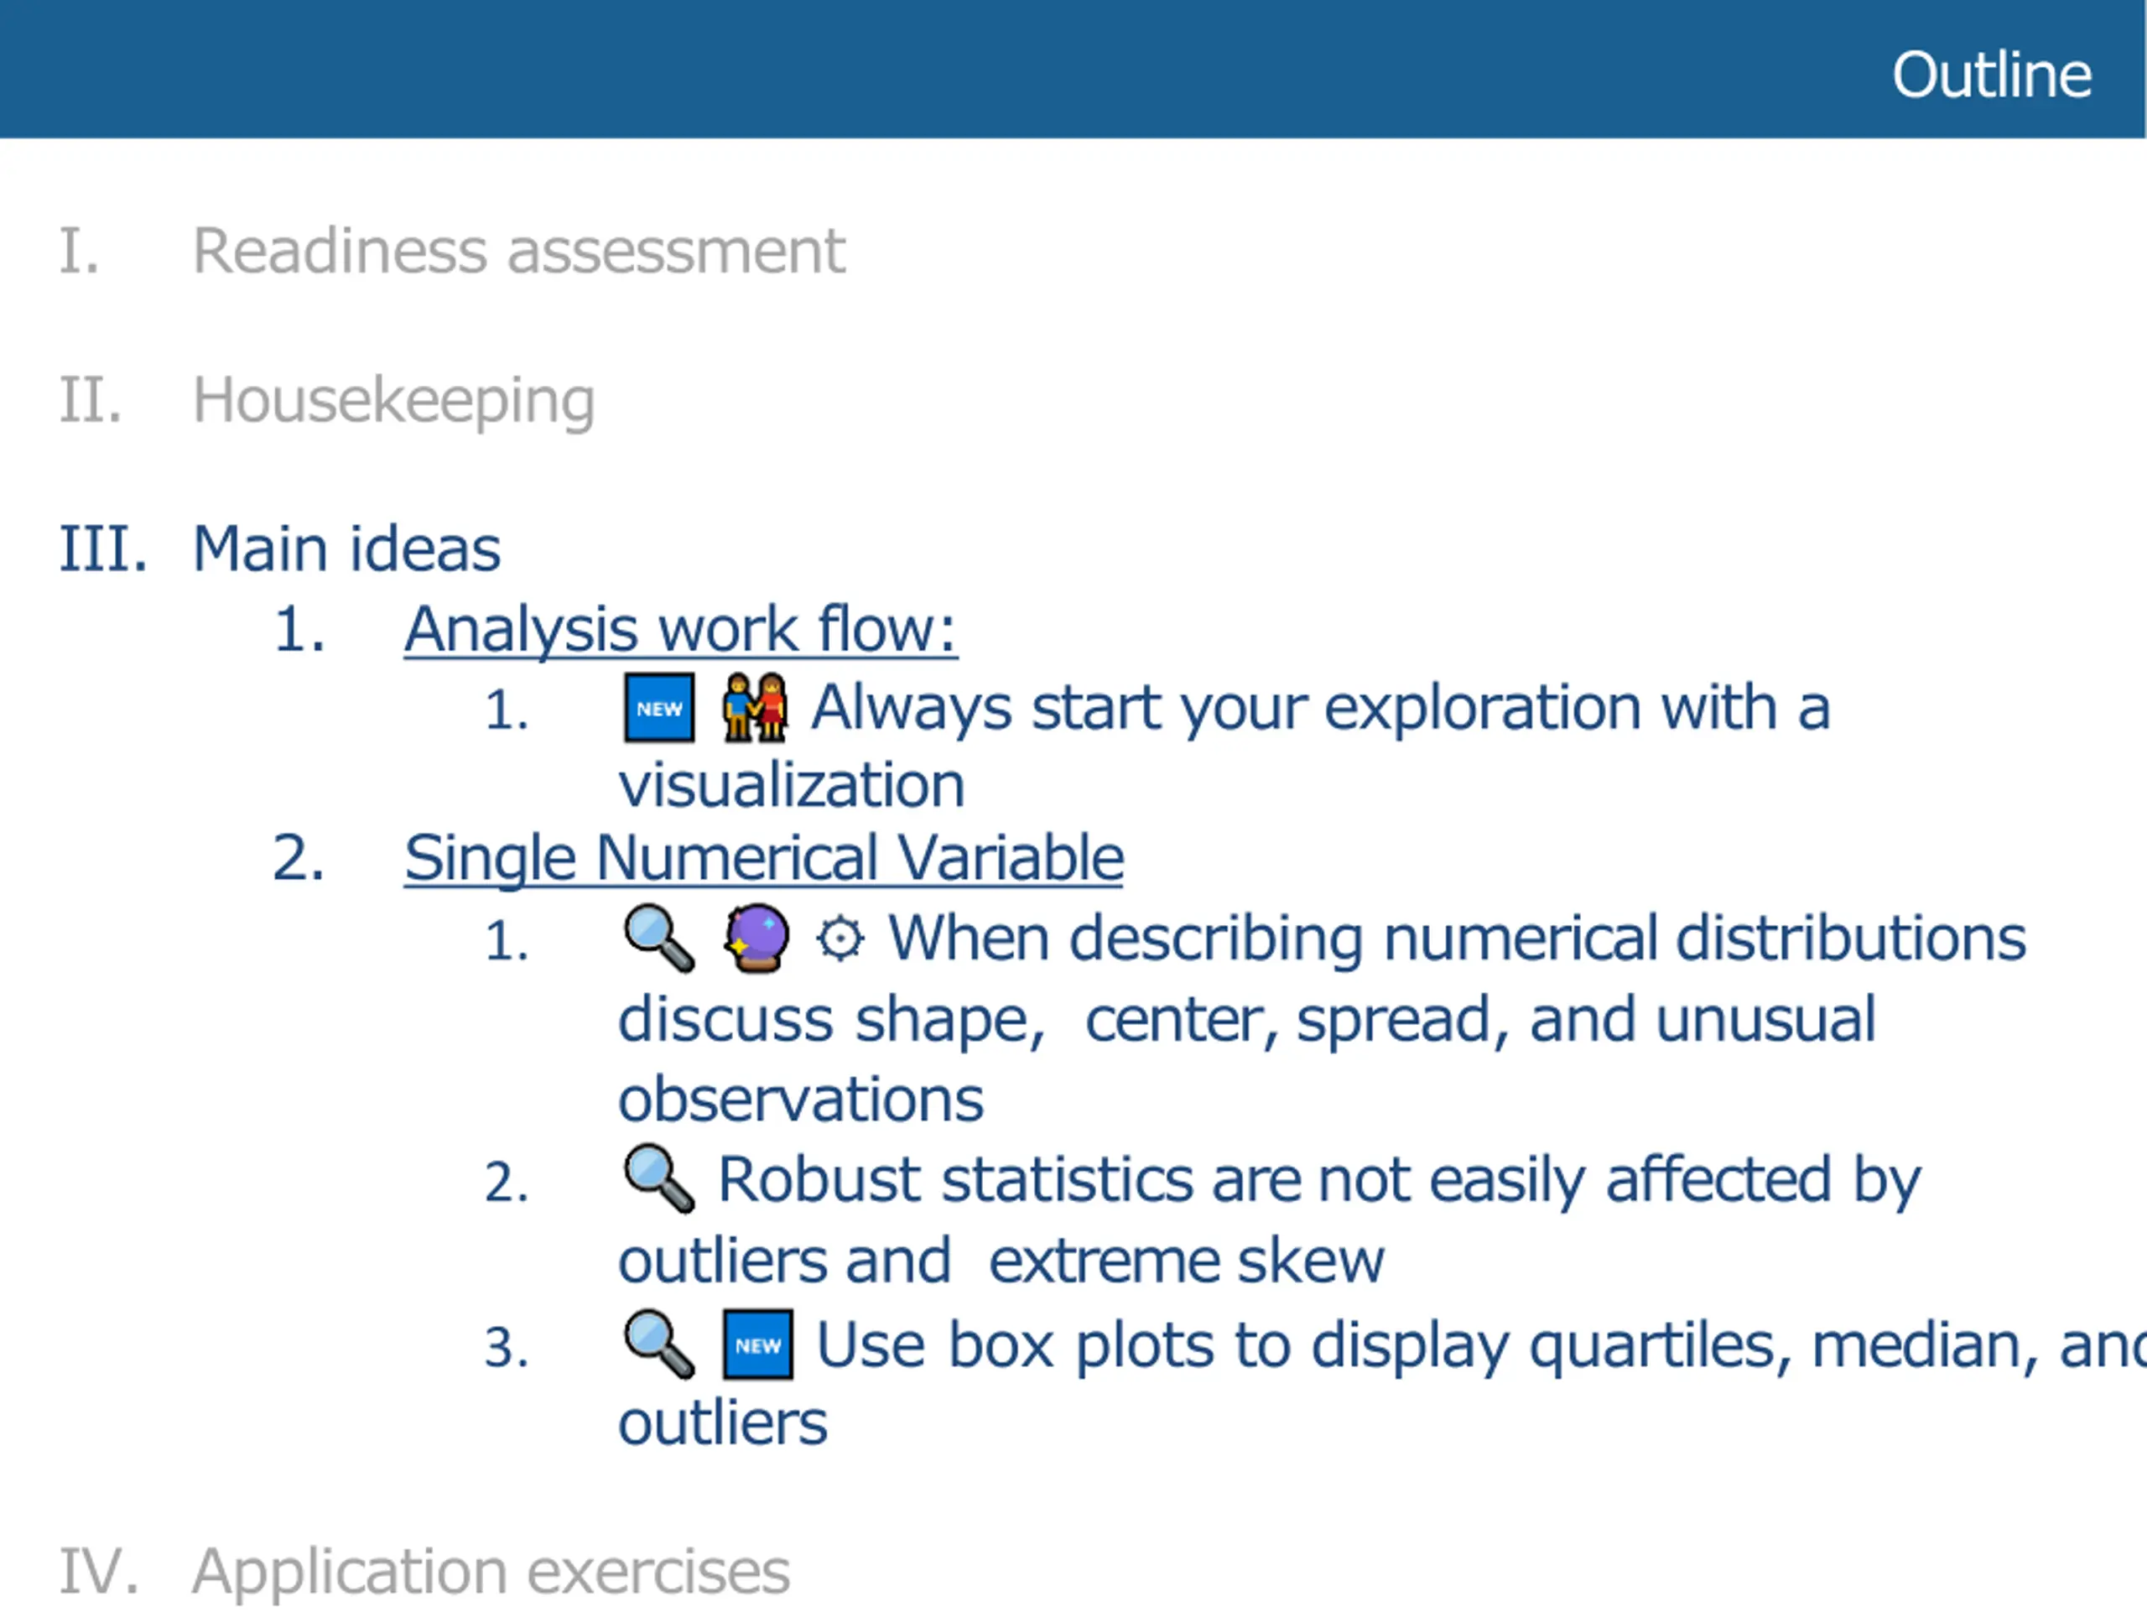Select the Readiness assessment outline item
Viewport: 2147px width, 1612px height.
pos(519,252)
